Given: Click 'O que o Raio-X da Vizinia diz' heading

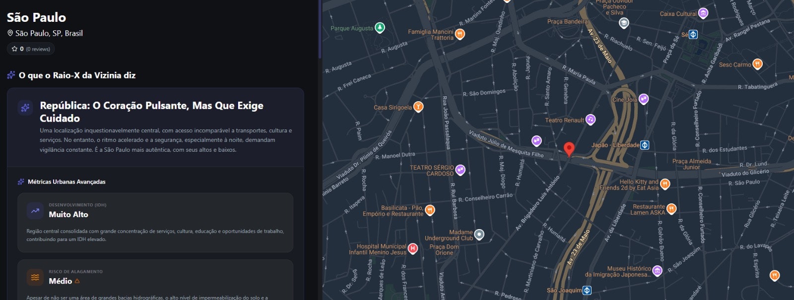Looking at the screenshot, I should click(77, 75).
